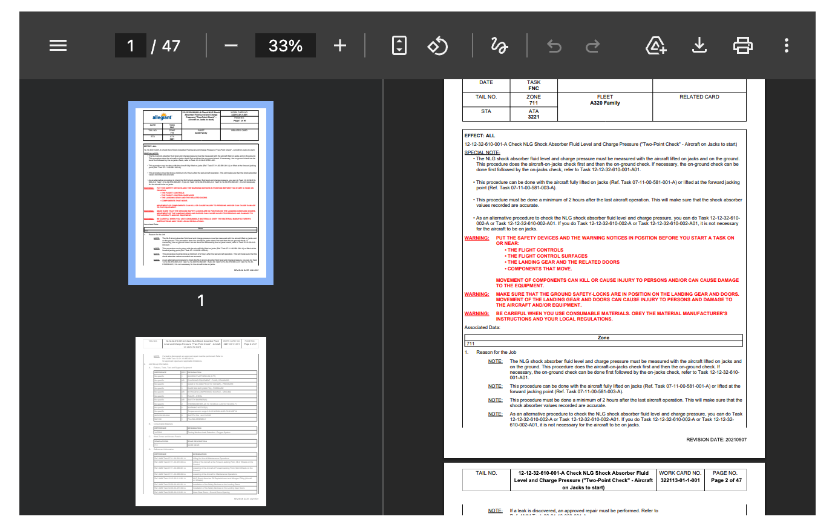
Task: Download the PDF file
Action: tap(699, 45)
